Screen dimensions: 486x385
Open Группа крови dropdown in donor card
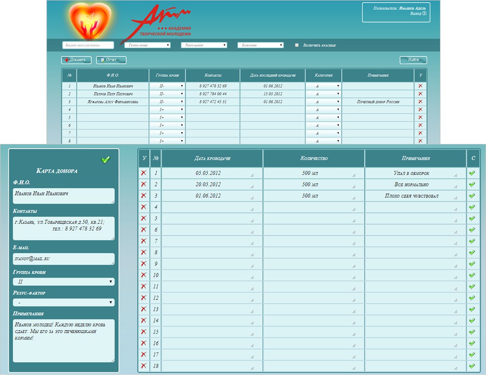pos(64,282)
